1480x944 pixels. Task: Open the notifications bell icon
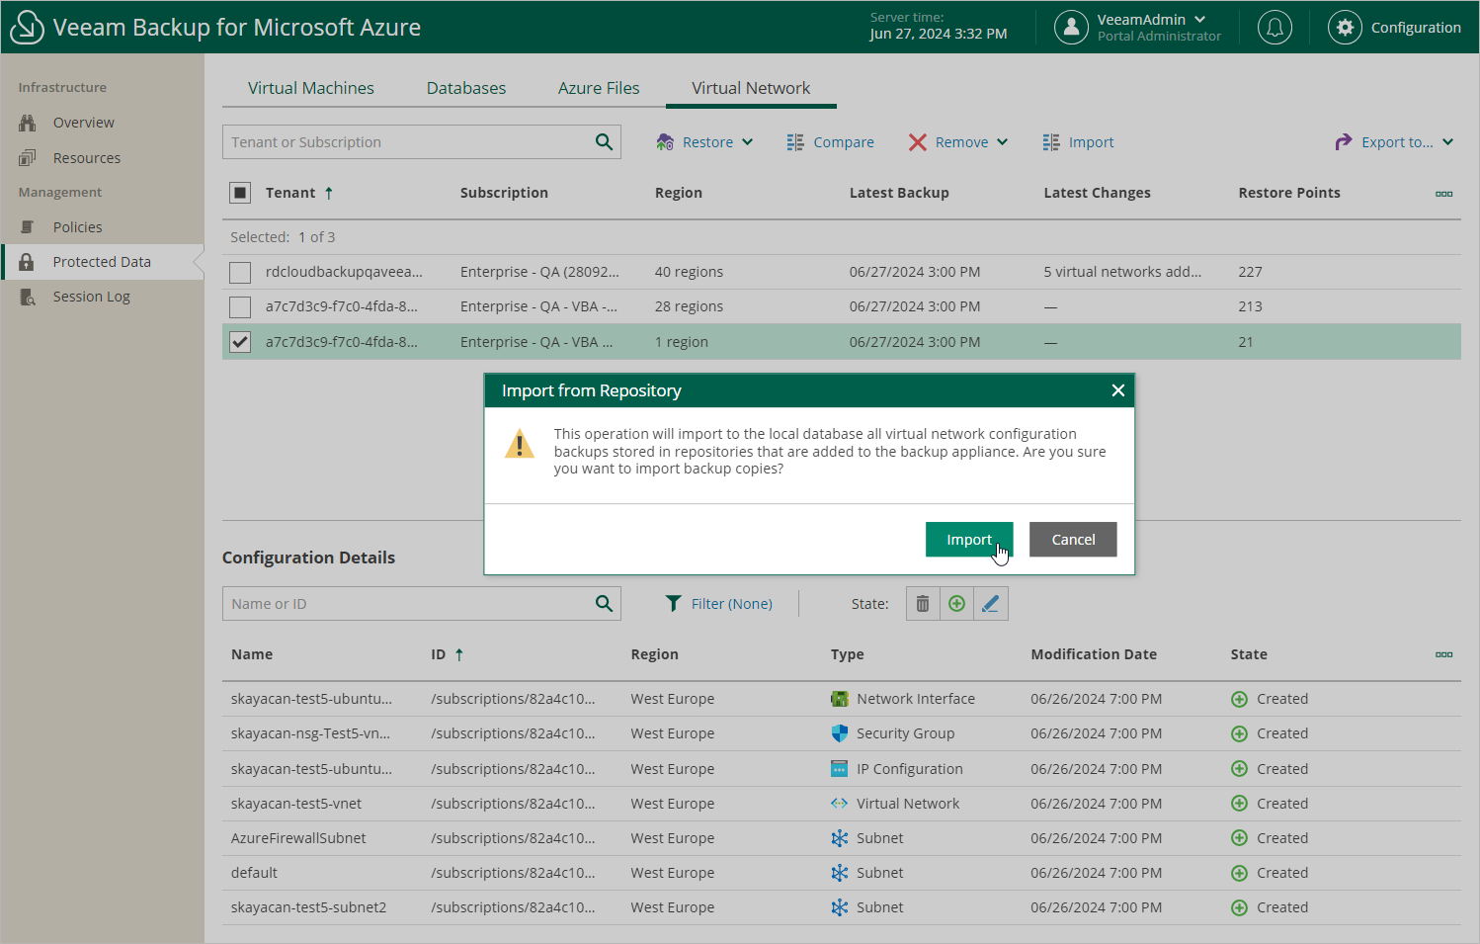click(1274, 28)
